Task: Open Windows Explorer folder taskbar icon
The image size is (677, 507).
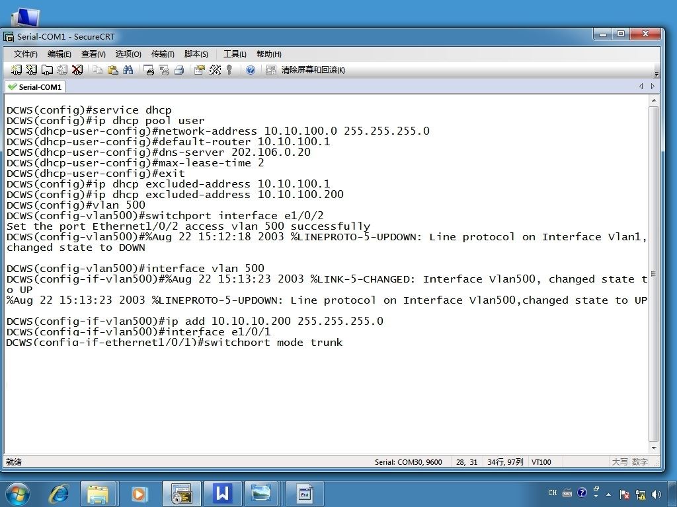Action: point(98,494)
